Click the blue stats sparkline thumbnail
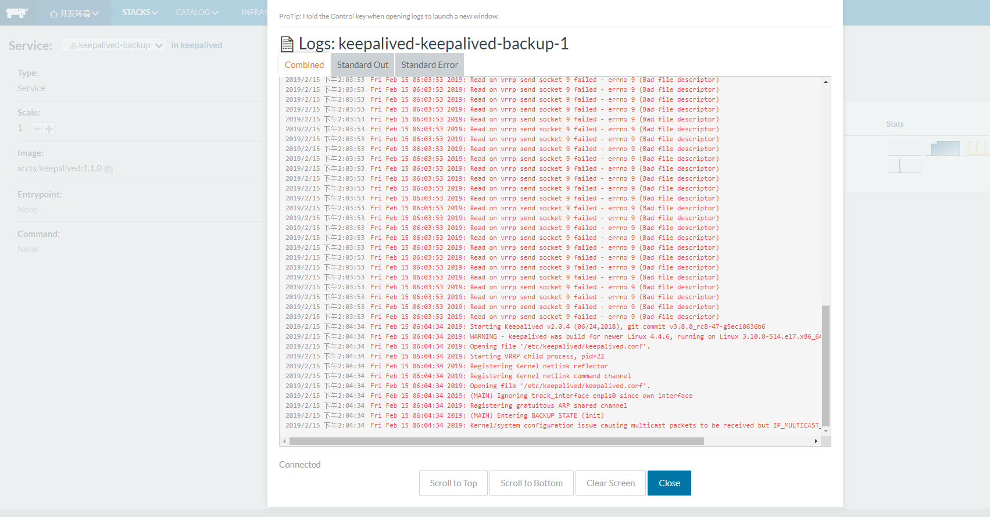Viewport: 990px width, 517px height. pos(942,149)
